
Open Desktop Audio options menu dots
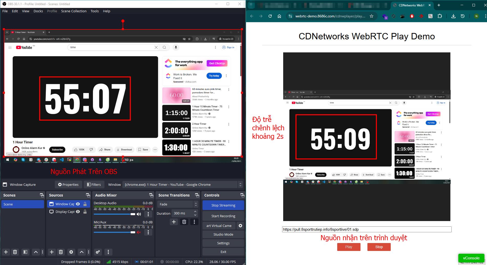point(148,214)
